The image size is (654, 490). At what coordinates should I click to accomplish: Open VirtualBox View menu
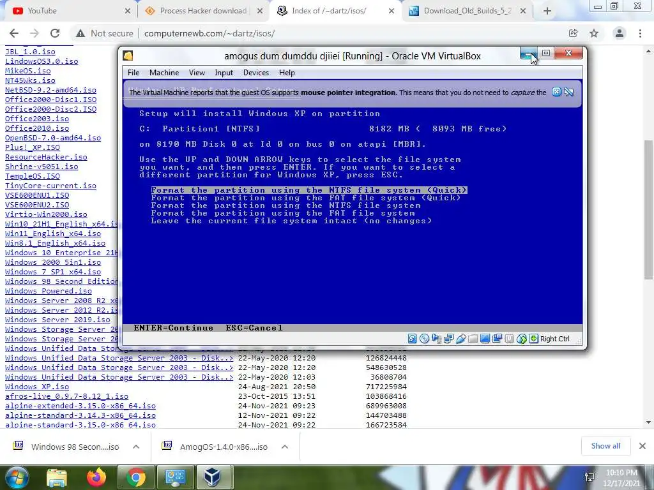197,73
